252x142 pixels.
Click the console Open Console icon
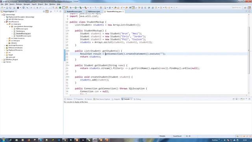(x=241, y=99)
